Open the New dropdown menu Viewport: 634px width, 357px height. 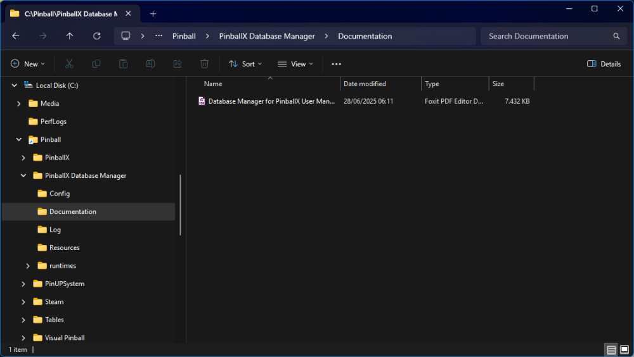point(27,64)
